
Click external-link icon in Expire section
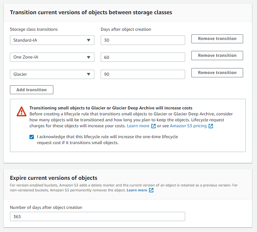(x=151, y=190)
